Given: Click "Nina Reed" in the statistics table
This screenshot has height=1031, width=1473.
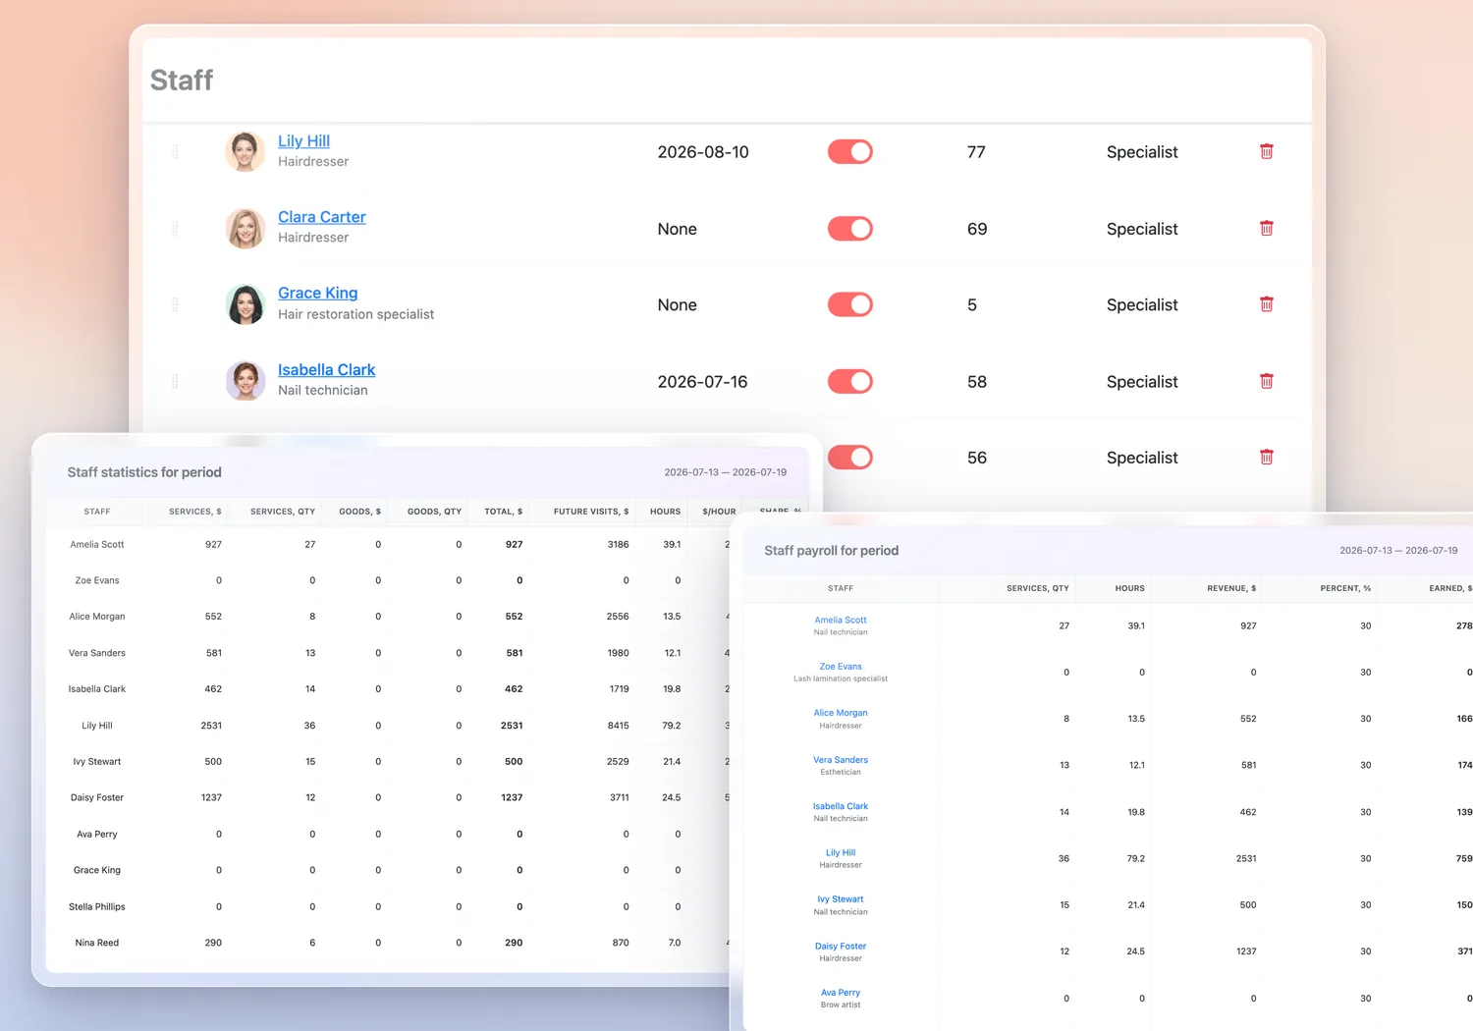Looking at the screenshot, I should 97,943.
